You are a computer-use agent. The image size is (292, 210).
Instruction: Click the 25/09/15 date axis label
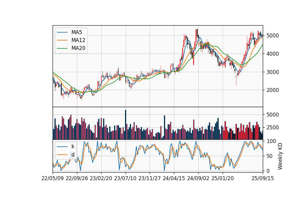[x=263, y=179]
